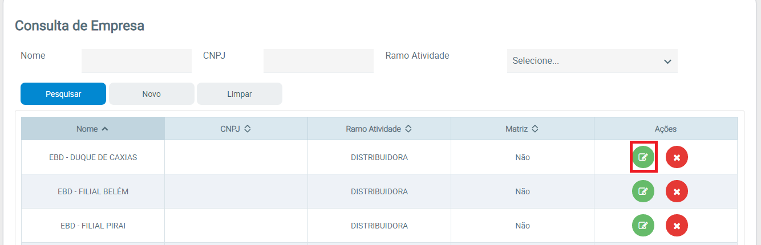Delete the EBD - FILIAL BELÉM row
The width and height of the screenshot is (761, 245).
tap(677, 191)
